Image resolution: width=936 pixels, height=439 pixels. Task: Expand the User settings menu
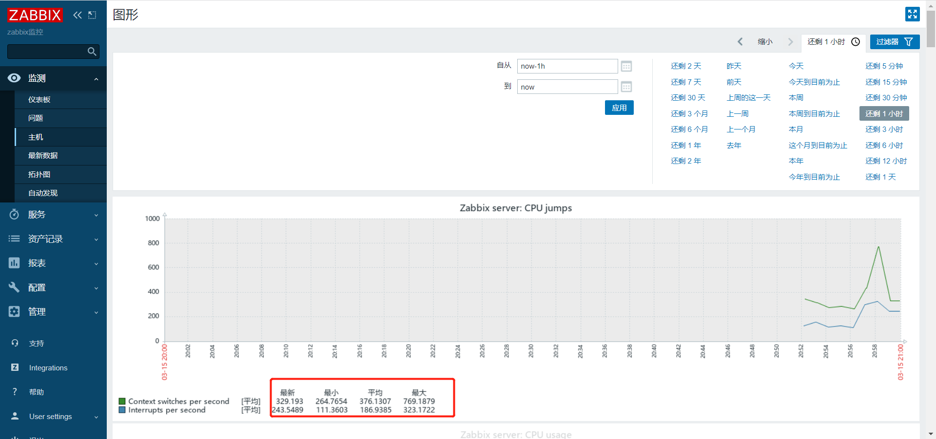click(96, 417)
